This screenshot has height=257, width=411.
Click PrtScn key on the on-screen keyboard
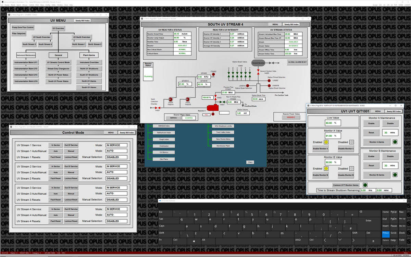click(x=386, y=233)
